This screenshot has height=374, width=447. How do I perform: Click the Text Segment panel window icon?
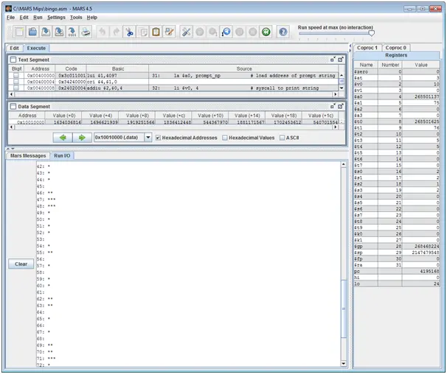click(13, 60)
